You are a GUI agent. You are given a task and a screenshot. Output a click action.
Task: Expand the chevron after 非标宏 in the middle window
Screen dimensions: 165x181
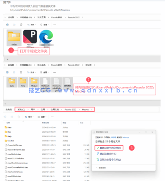point(94,65)
